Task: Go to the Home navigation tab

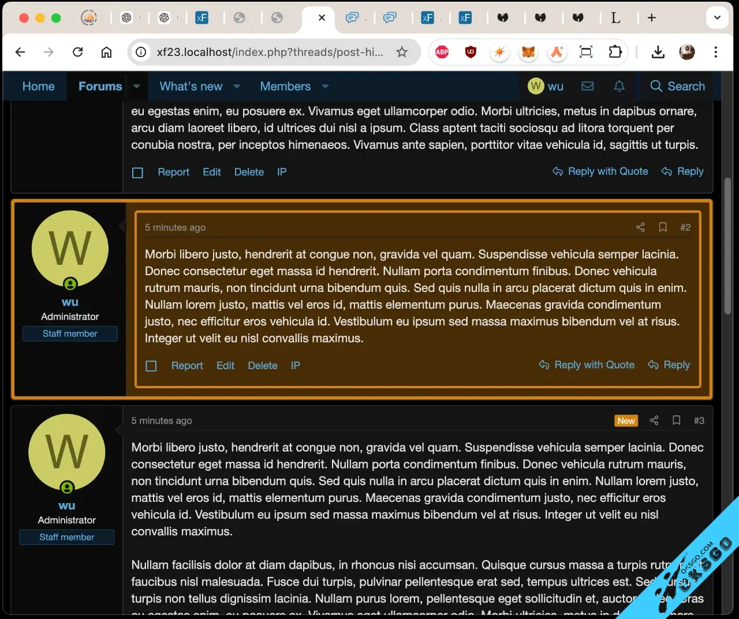Action: 39,87
